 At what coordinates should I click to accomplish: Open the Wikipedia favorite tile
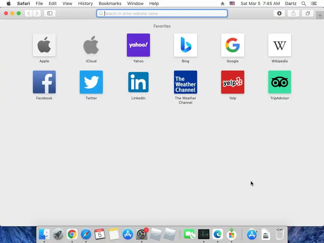pos(280,45)
